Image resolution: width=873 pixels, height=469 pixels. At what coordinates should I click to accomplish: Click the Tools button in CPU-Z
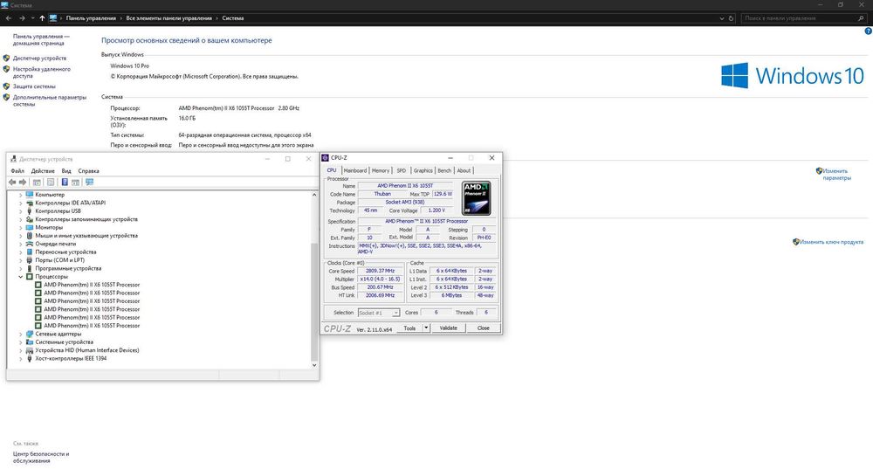[409, 328]
